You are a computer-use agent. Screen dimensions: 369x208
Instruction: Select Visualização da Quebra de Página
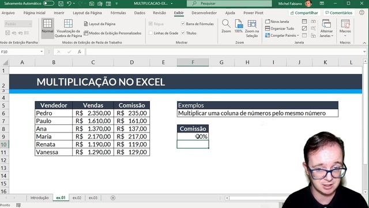click(68, 28)
